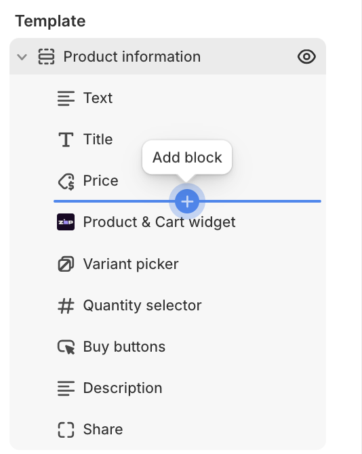Open the Product & Cart widget block
Screen dimensions: 362x454
click(x=167, y=222)
